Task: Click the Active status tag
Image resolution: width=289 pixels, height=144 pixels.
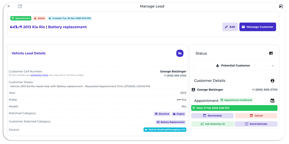Action: (40, 18)
